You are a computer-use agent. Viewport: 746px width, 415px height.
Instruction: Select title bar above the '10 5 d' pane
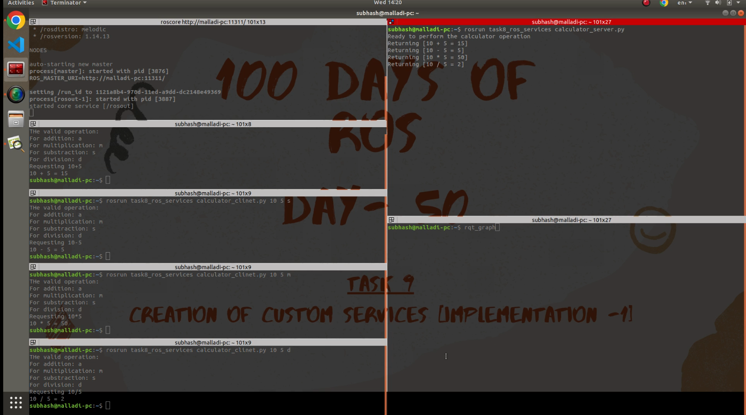(x=208, y=342)
